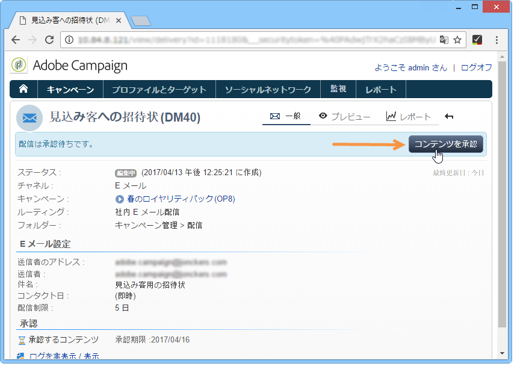Close the 見込み客への招待状 browser tab
The width and height of the screenshot is (532, 375).
click(119, 20)
